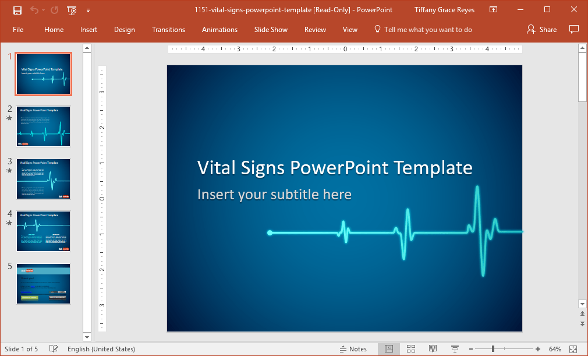This screenshot has width=588, height=356.
Task: Select slide 2 thumbnail
Action: [x=44, y=126]
